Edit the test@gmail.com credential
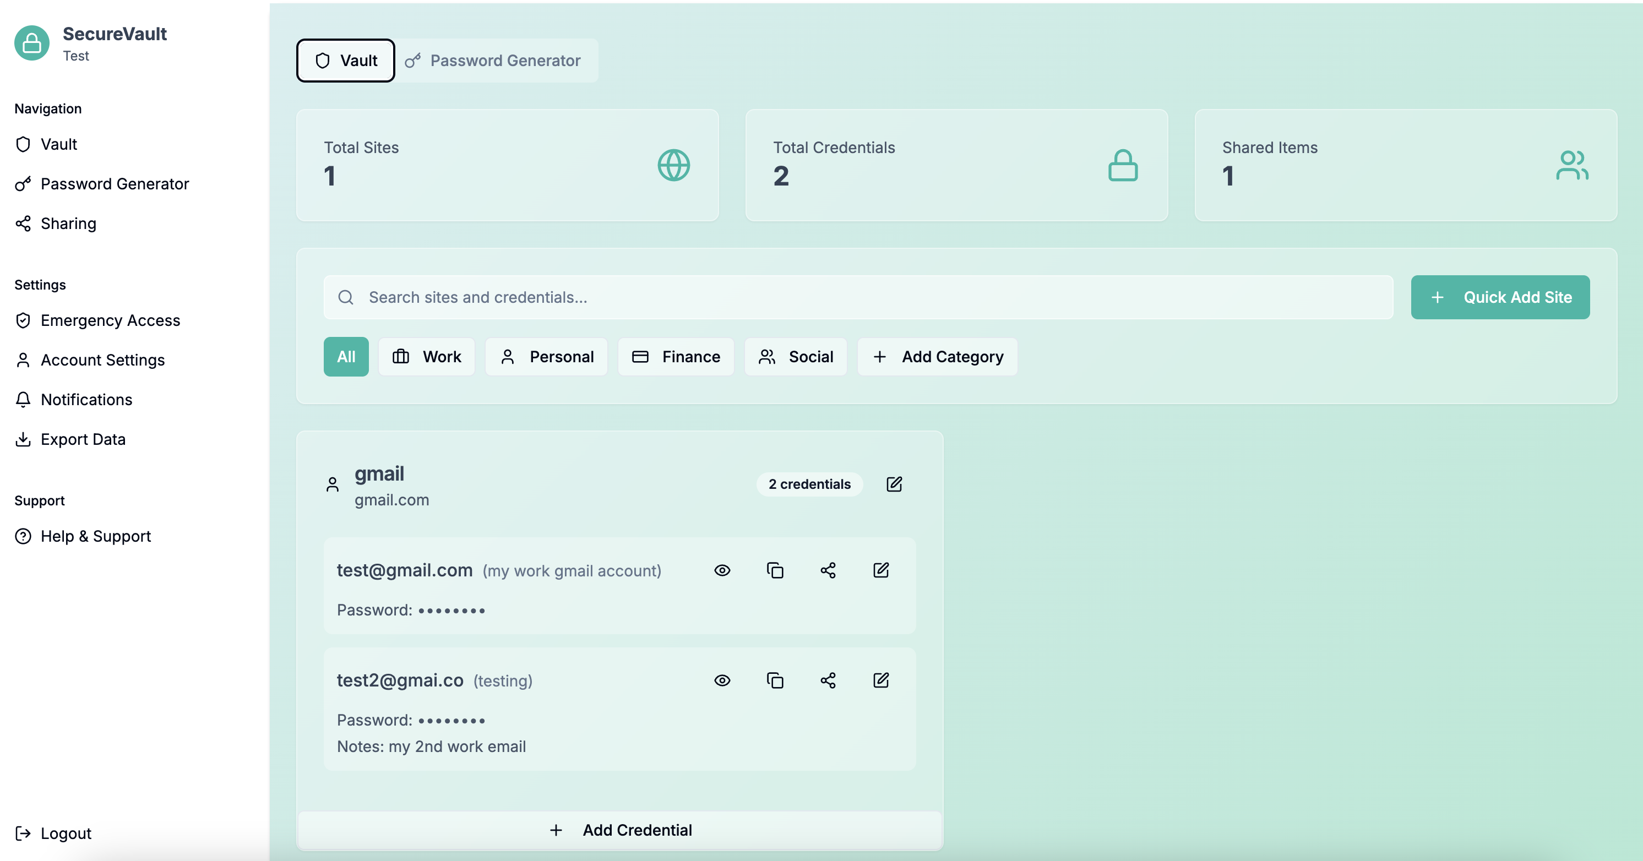 [881, 570]
